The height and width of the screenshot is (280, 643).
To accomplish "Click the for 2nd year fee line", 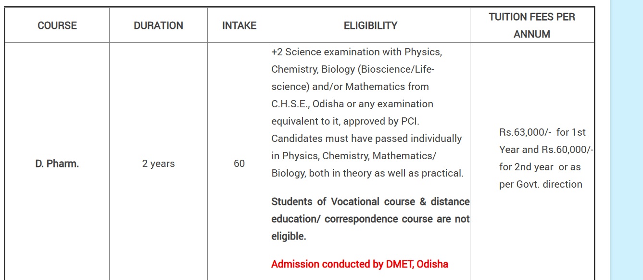I will pos(540,167).
